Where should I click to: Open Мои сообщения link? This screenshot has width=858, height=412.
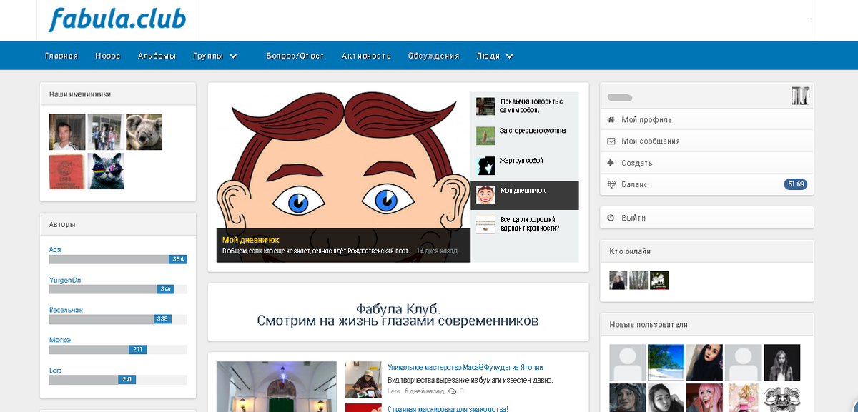coord(651,141)
